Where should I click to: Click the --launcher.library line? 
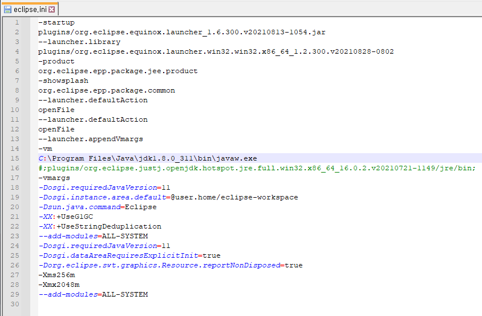point(79,42)
